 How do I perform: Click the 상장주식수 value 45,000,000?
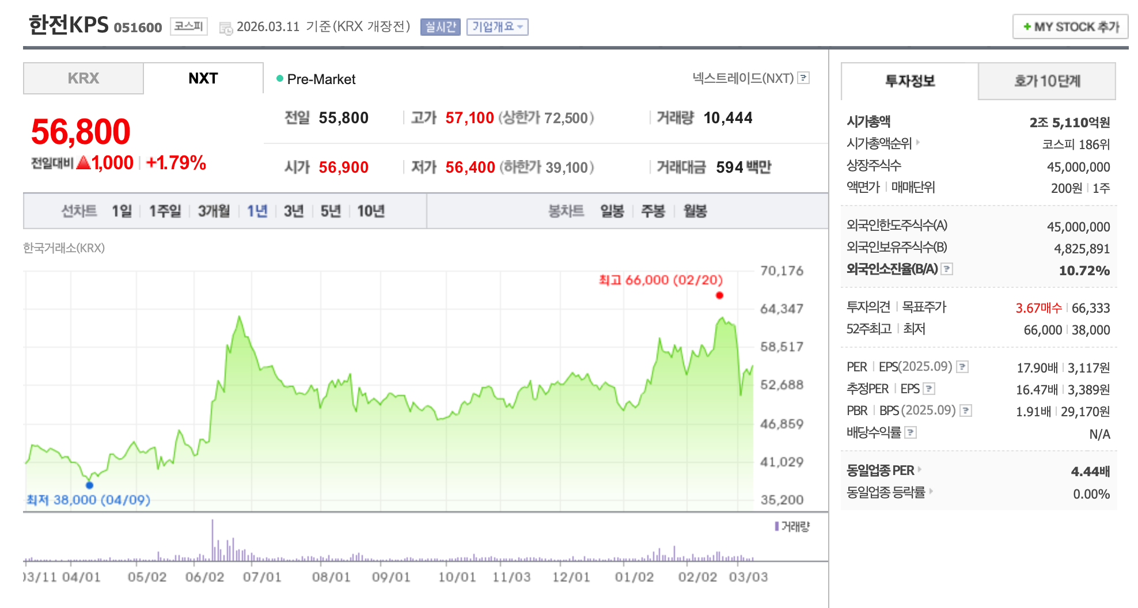tap(1078, 167)
